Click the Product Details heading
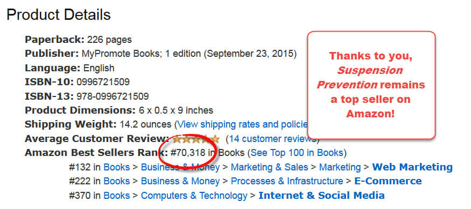This screenshot has width=471, height=209. pyautogui.click(x=59, y=14)
